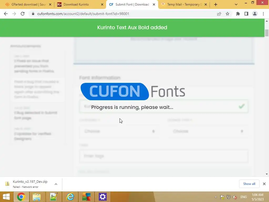The height and width of the screenshot is (202, 269).
Task: Open the Windows Start button
Action: 6,197
